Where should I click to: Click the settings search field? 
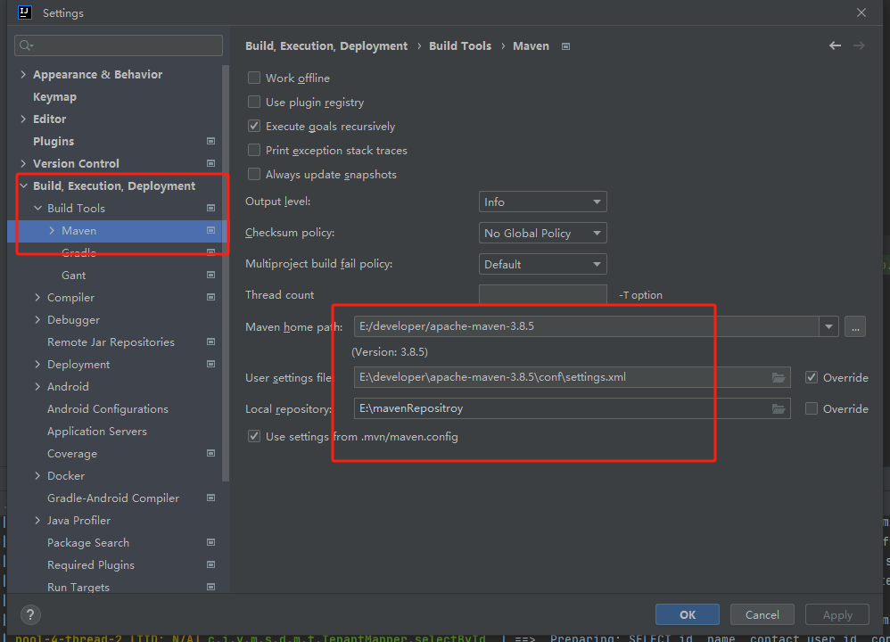coord(118,45)
